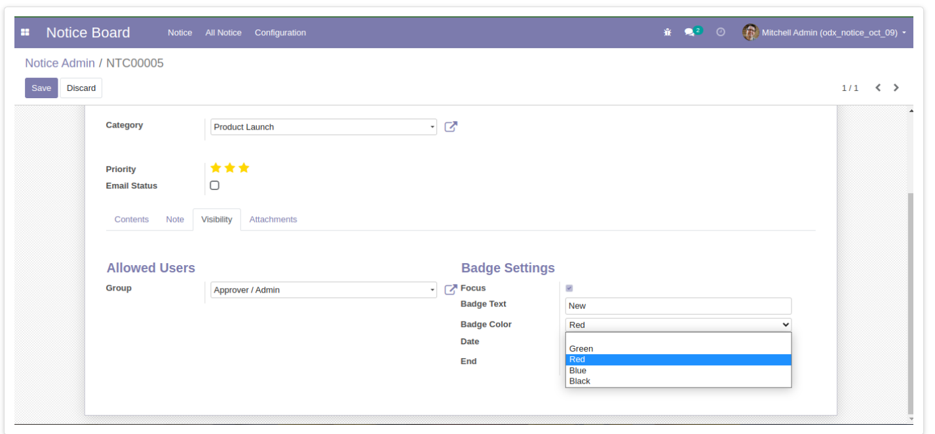Image resolution: width=935 pixels, height=434 pixels.
Task: Open the Notice menu
Action: [180, 33]
